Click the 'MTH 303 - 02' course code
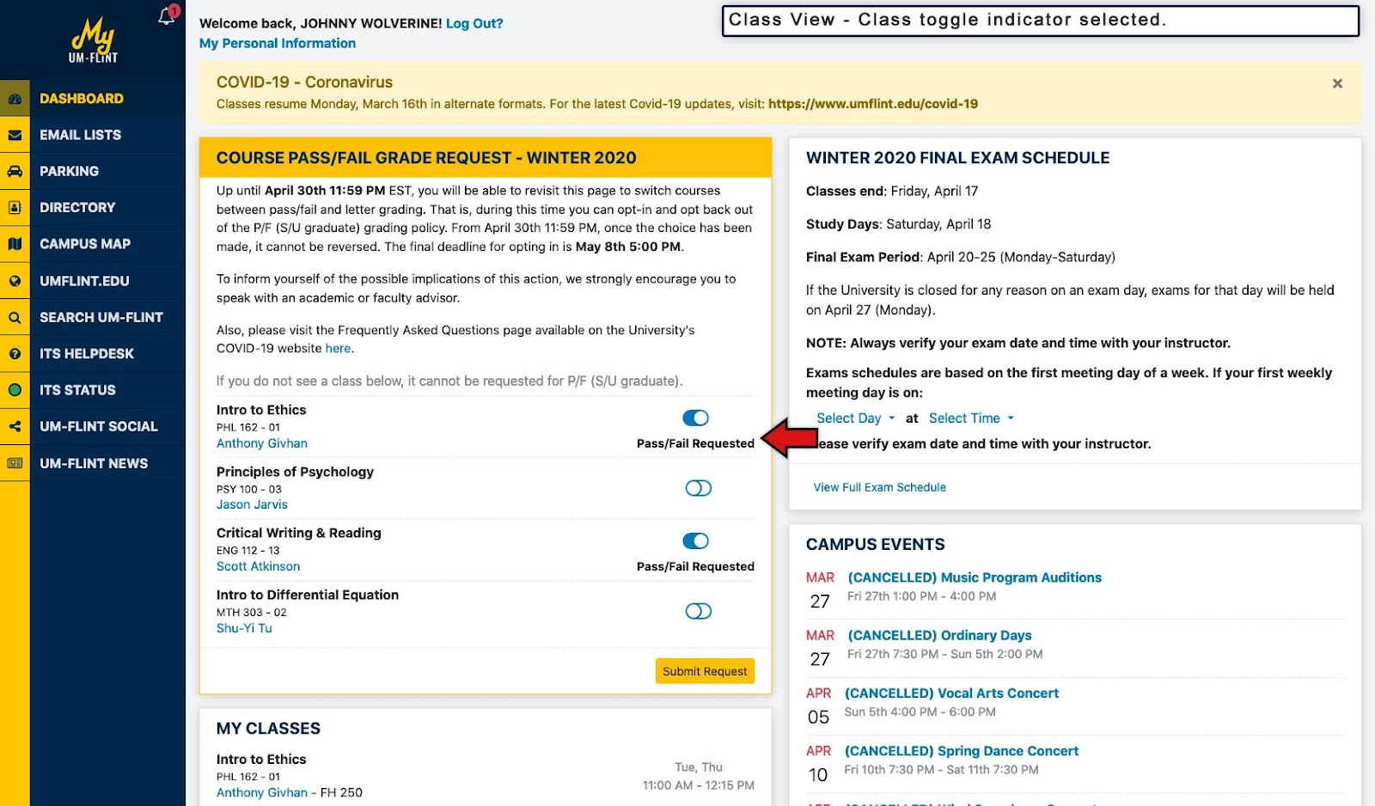1375x806 pixels. [x=252, y=613]
